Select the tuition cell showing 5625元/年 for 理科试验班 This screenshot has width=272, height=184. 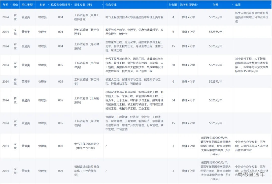click(x=215, y=32)
